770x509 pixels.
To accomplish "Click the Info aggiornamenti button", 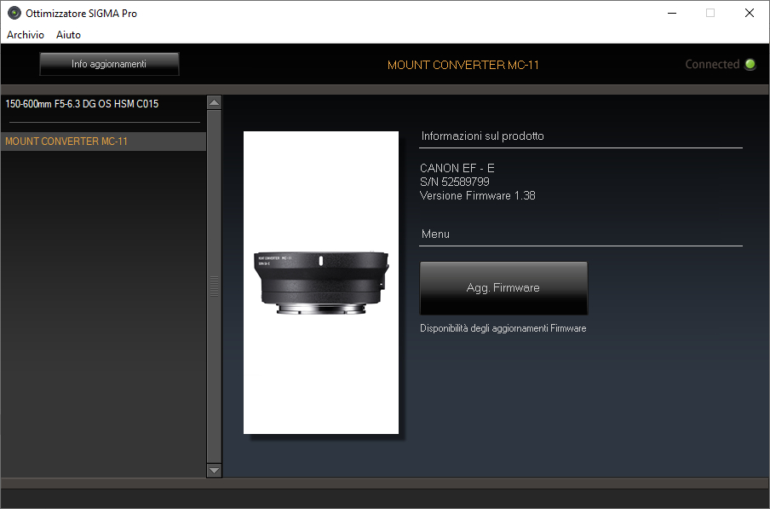I will pyautogui.click(x=109, y=64).
